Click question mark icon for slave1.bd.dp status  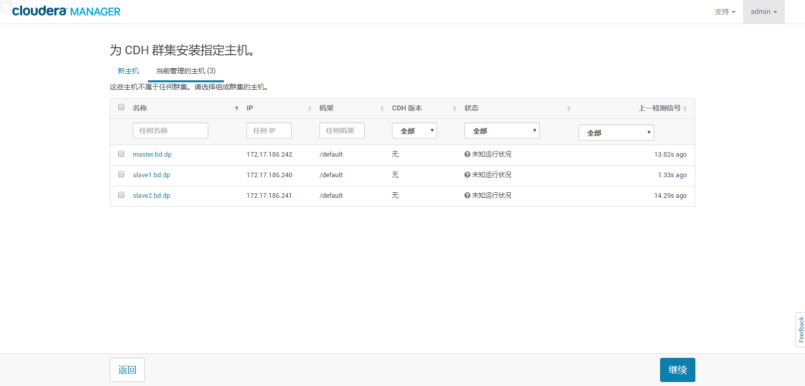(467, 175)
